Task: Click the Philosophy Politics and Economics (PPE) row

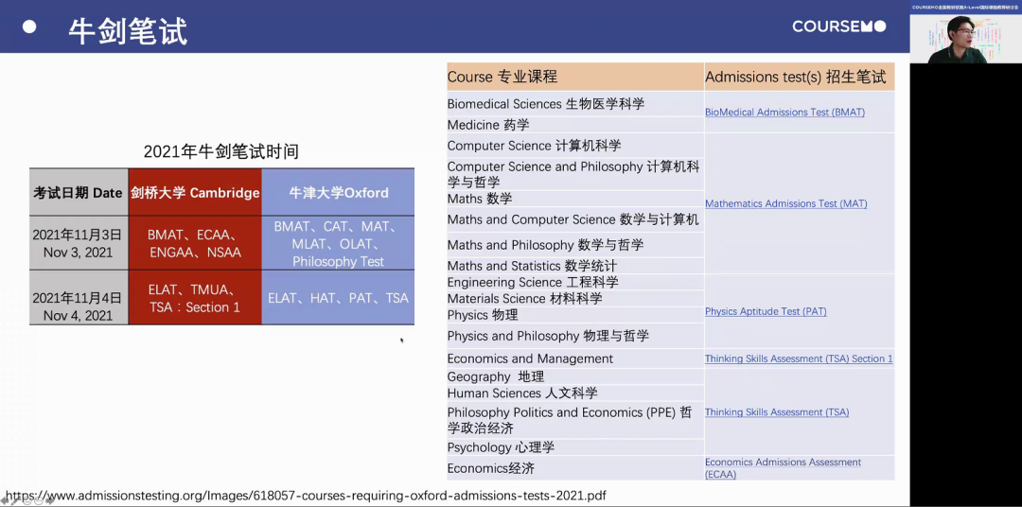Action: (575, 420)
